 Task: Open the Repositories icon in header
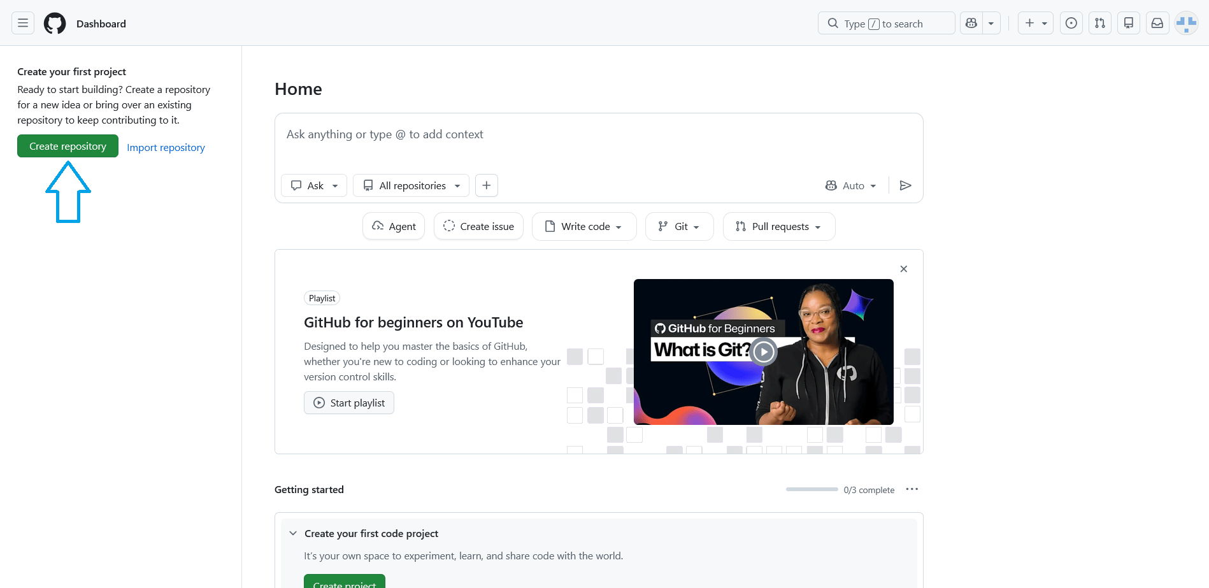(x=1129, y=24)
